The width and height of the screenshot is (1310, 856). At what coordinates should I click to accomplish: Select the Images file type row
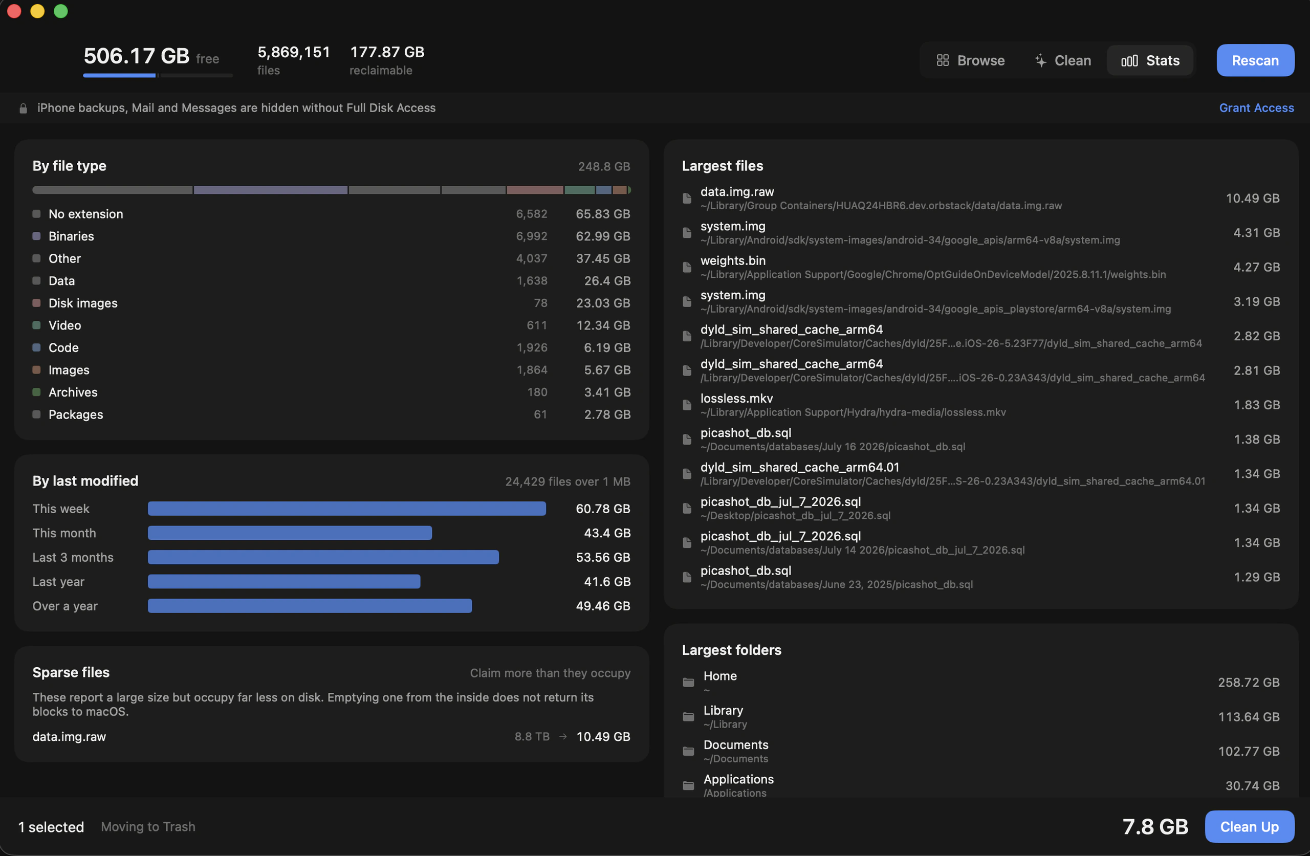click(x=332, y=370)
